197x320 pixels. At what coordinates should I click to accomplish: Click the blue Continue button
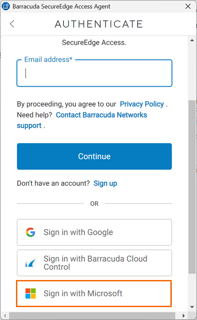click(95, 156)
